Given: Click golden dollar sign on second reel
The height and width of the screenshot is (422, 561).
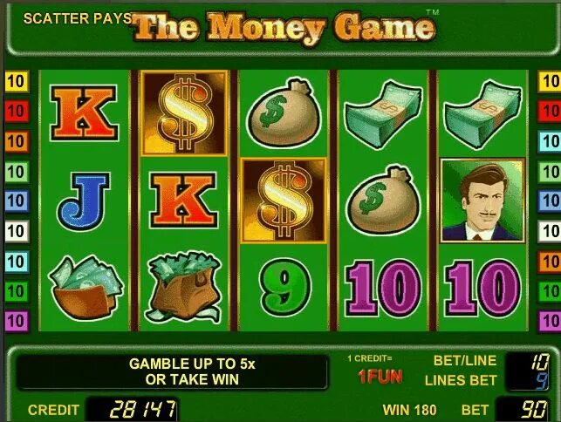Looking at the screenshot, I should (184, 113).
